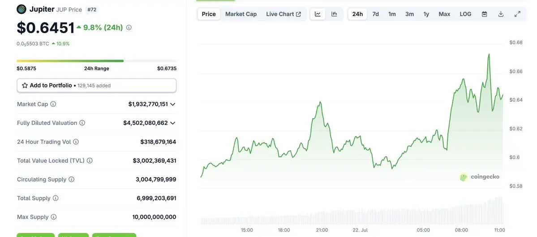Viewport: 537px width, 237px height.
Task: Click the $0.6451 price value
Action: pyautogui.click(x=46, y=28)
